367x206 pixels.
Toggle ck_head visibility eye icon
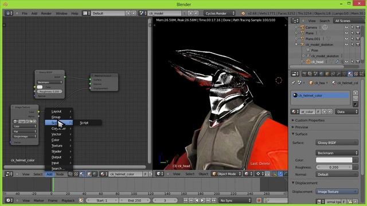click(x=346, y=62)
